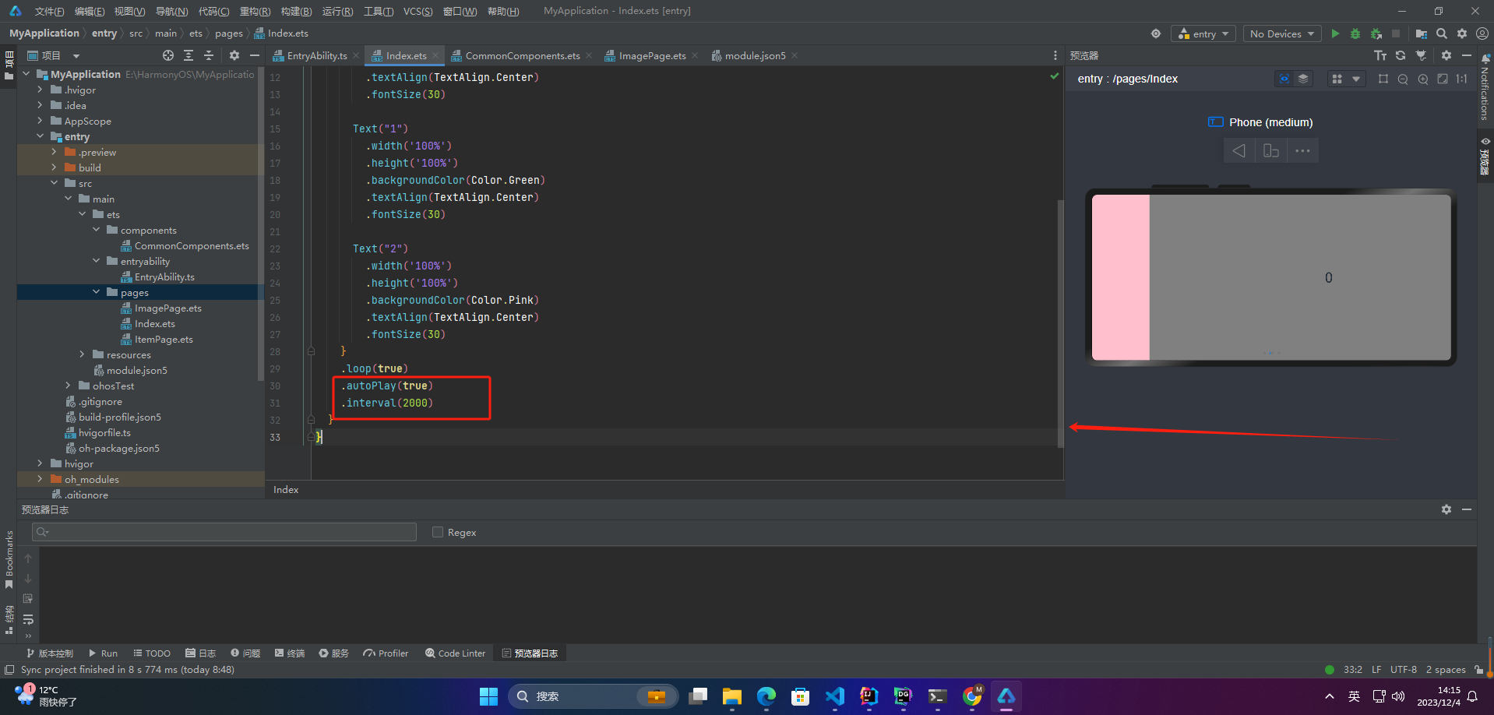Expand all in project tree toolbar
Image resolution: width=1494 pixels, height=715 pixels.
click(189, 55)
